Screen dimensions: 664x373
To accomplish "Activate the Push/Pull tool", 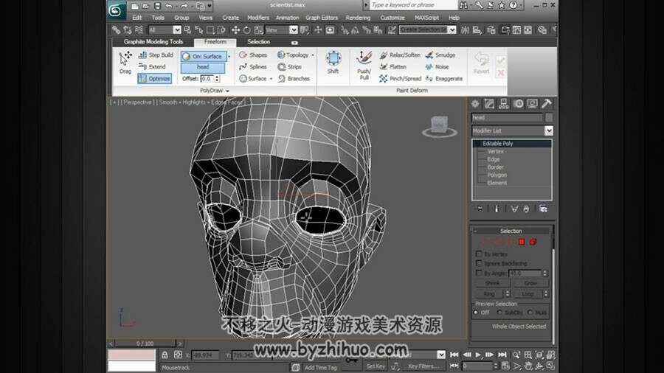I will pyautogui.click(x=364, y=66).
